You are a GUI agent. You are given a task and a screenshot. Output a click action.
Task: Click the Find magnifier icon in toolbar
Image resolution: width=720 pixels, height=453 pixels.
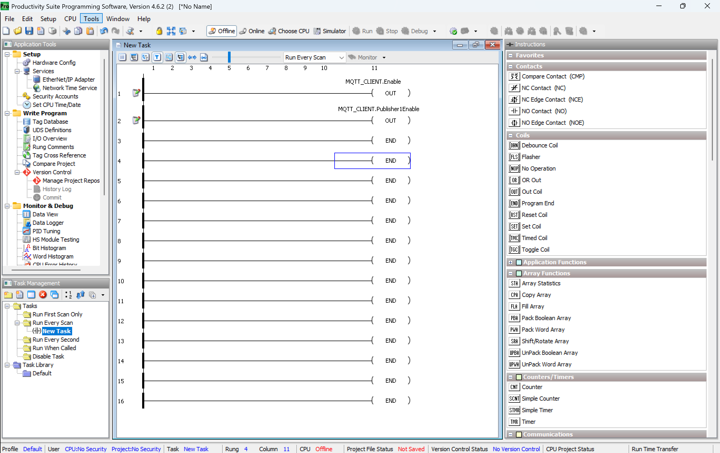130,31
